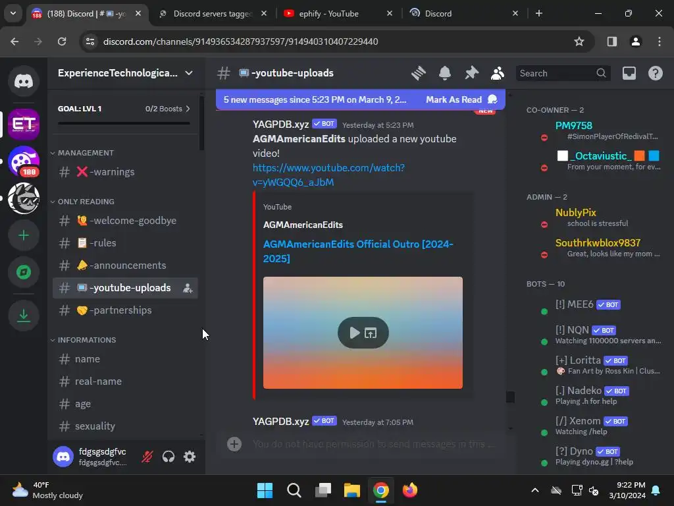The image size is (674, 506).
Task: Bookmark this page with star icon
Action: click(x=579, y=42)
